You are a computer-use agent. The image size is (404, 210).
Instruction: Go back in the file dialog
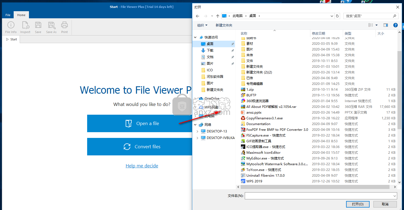pyautogui.click(x=197, y=16)
